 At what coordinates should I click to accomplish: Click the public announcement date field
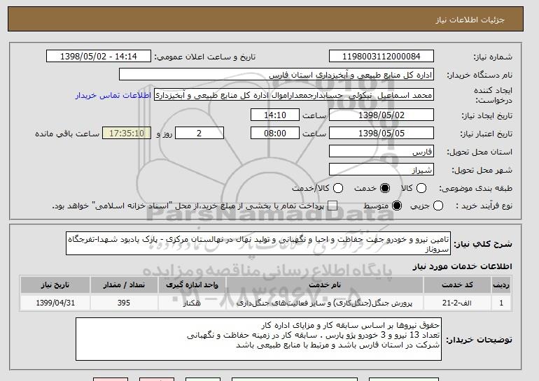click(99, 57)
